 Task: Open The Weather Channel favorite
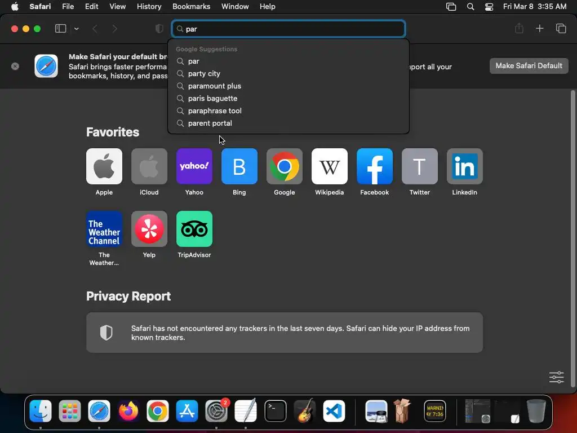104,229
